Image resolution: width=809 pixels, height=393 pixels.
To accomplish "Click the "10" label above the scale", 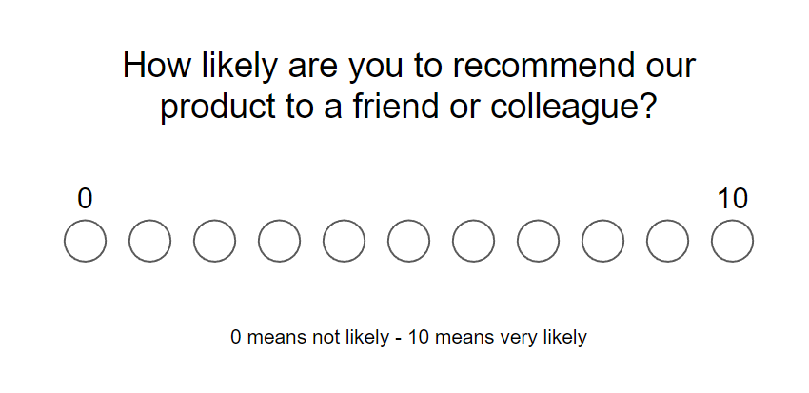I will click(x=732, y=199).
